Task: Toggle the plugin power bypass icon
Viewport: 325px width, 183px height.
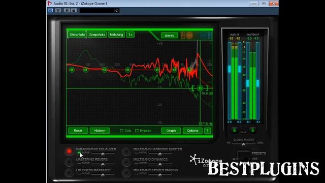Action: (51, 10)
